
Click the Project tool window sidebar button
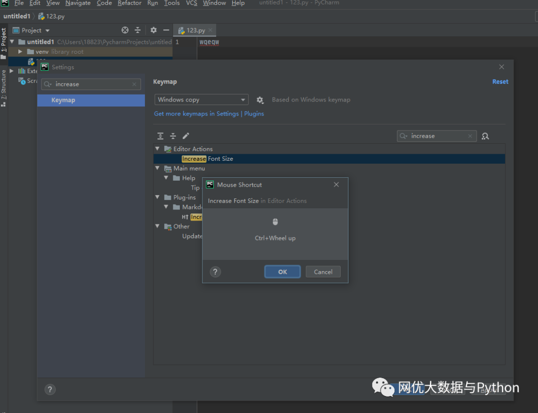click(x=3, y=43)
